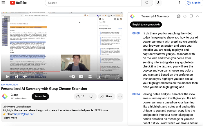This screenshot has height=126, width=203.
Task: Enter full screen mode
Action: pyautogui.click(x=117, y=76)
